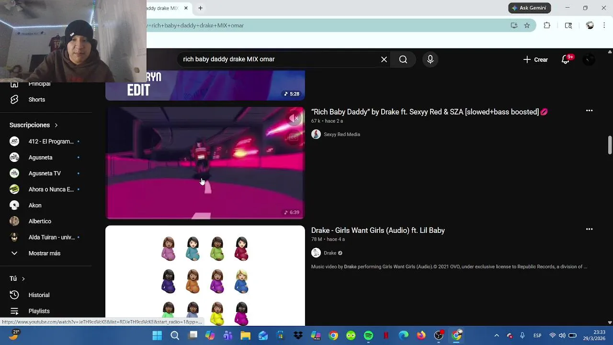Viewport: 613px width, 345px height.
Task: Expand Mostrar más in subscriptions
Action: click(45, 253)
